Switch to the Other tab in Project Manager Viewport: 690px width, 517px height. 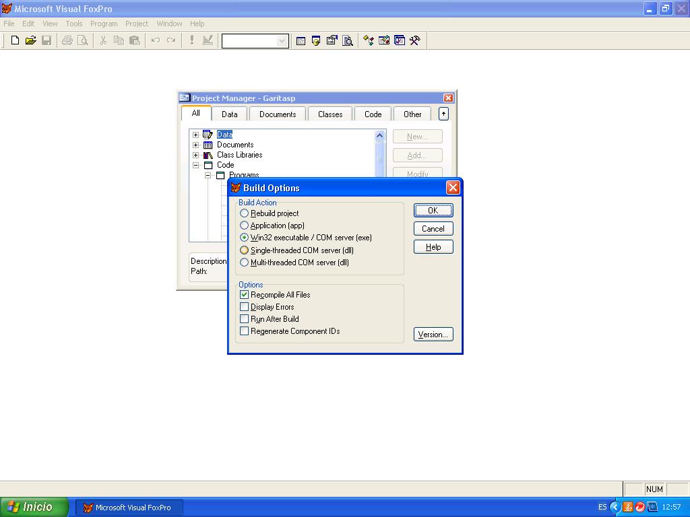(412, 114)
